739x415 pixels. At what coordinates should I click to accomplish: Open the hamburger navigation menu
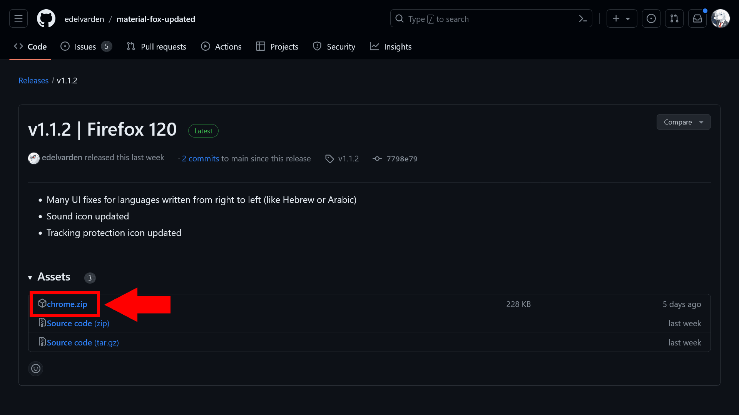click(x=18, y=18)
